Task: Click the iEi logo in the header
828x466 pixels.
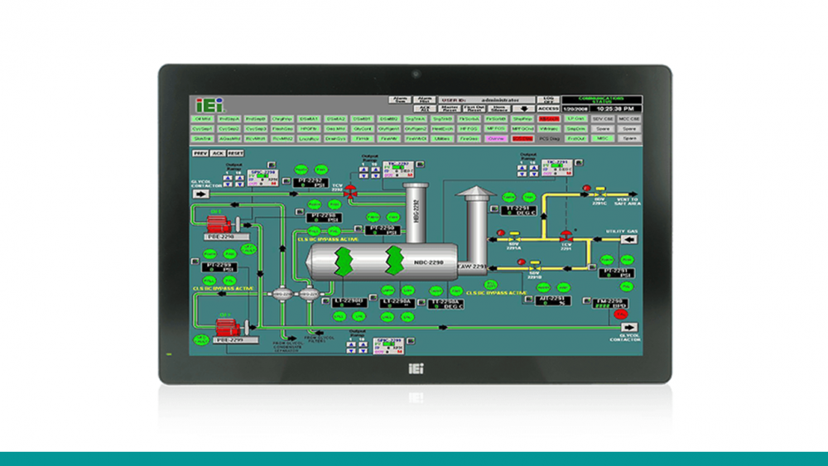Action: (209, 104)
